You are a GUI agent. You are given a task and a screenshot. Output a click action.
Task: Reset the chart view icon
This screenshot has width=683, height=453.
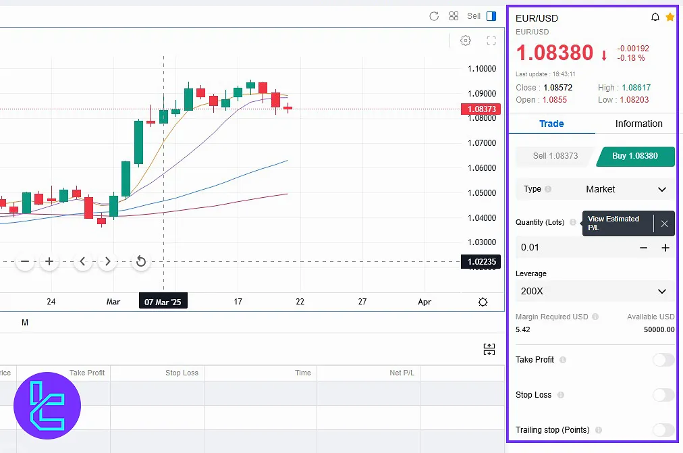(x=140, y=261)
